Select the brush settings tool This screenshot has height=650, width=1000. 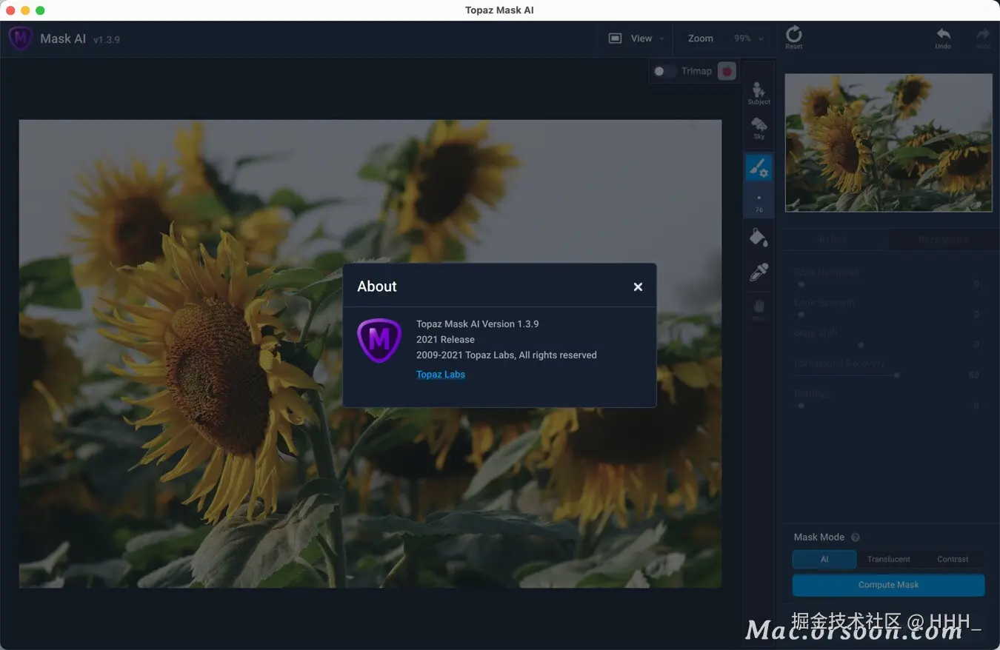[759, 169]
